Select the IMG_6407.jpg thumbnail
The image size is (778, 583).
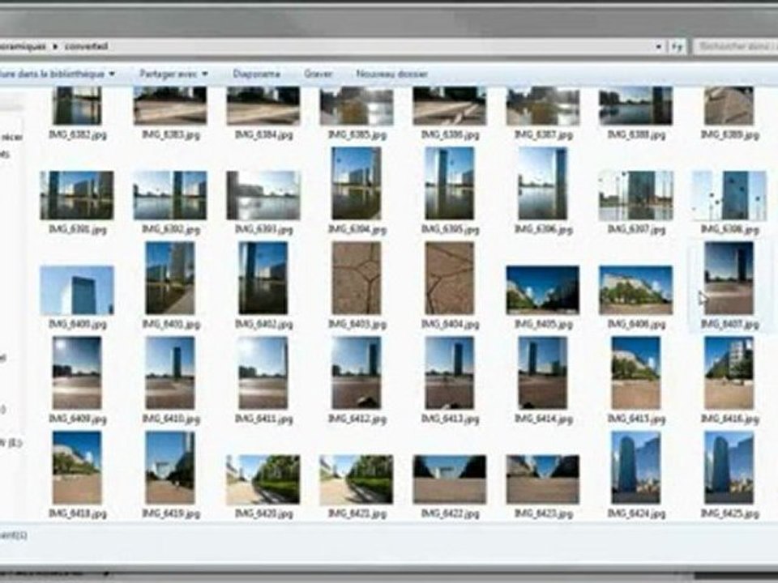[729, 278]
